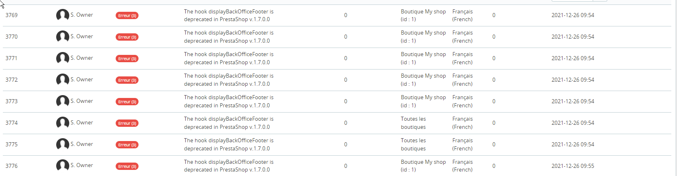Image resolution: width=677 pixels, height=176 pixels.
Task: Click Erreur (3) badge in row 3775
Action: [127, 145]
